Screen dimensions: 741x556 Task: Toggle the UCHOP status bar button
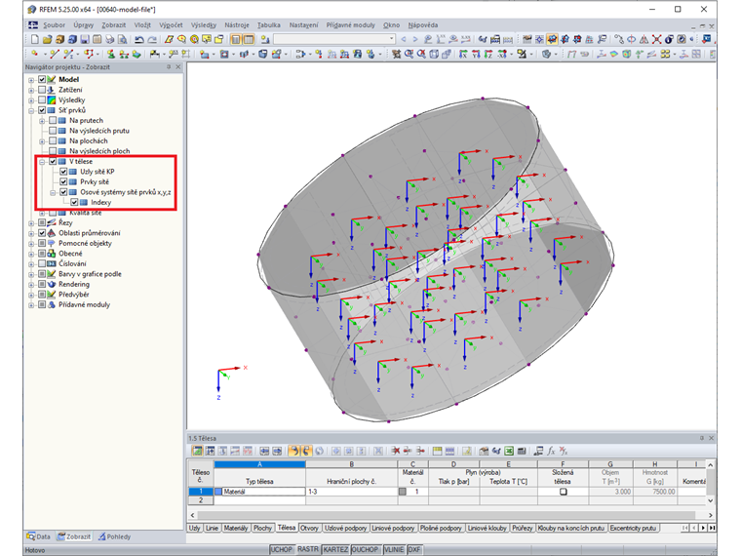coord(281,549)
